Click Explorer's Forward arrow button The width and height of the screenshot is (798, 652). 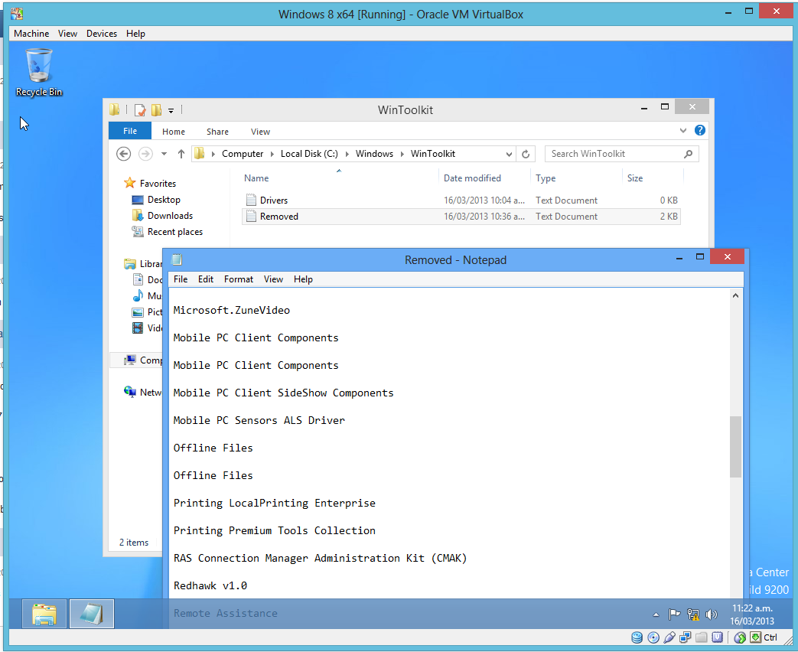click(x=145, y=154)
